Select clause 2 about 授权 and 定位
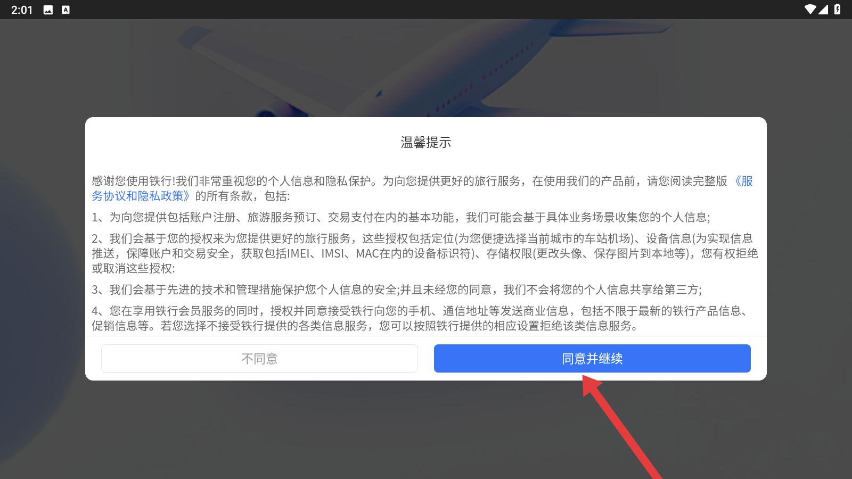Viewport: 852px width, 479px height. coord(425,253)
